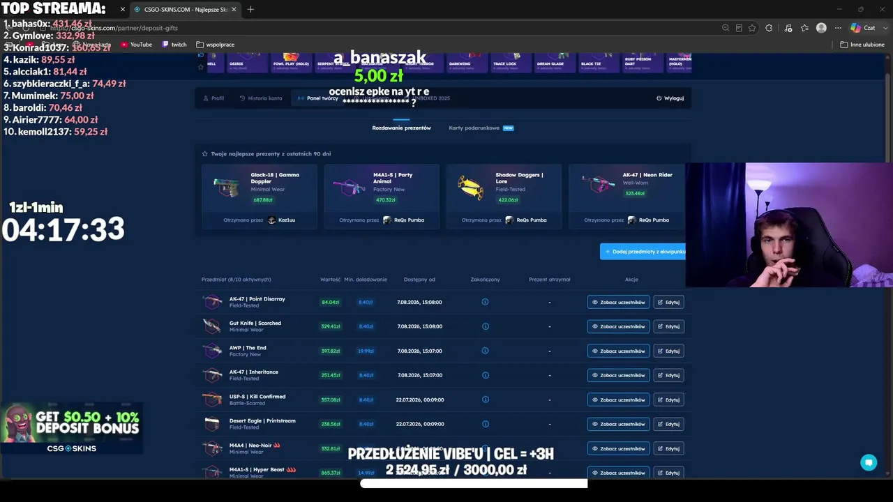This screenshot has width=893, height=502.
Task: Click the AK-47 Point Disarray item image
Action: click(x=212, y=302)
